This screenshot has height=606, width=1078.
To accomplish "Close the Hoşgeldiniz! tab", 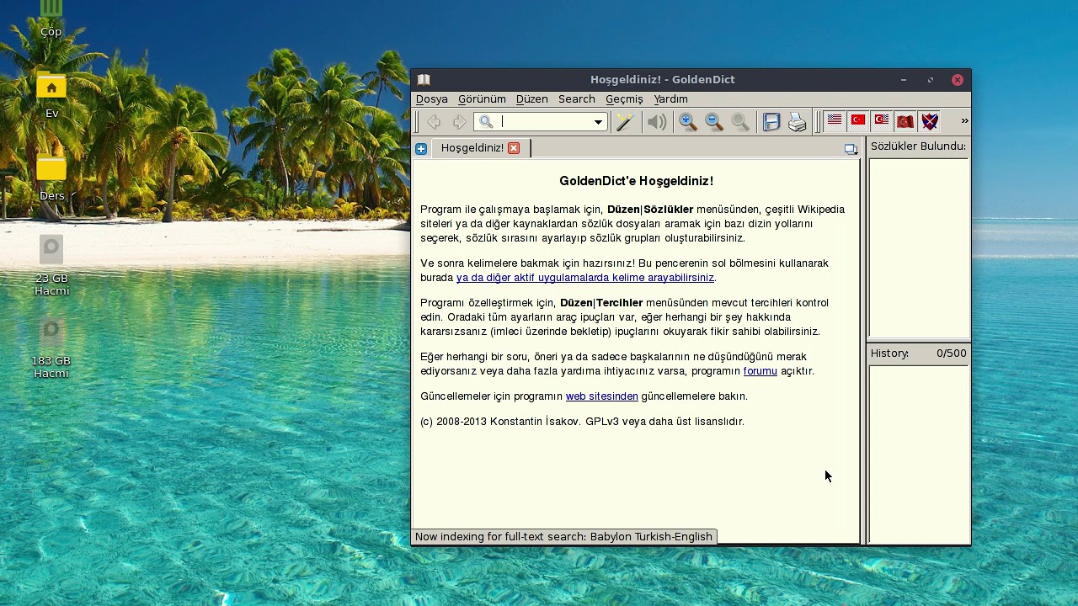I will pyautogui.click(x=514, y=148).
